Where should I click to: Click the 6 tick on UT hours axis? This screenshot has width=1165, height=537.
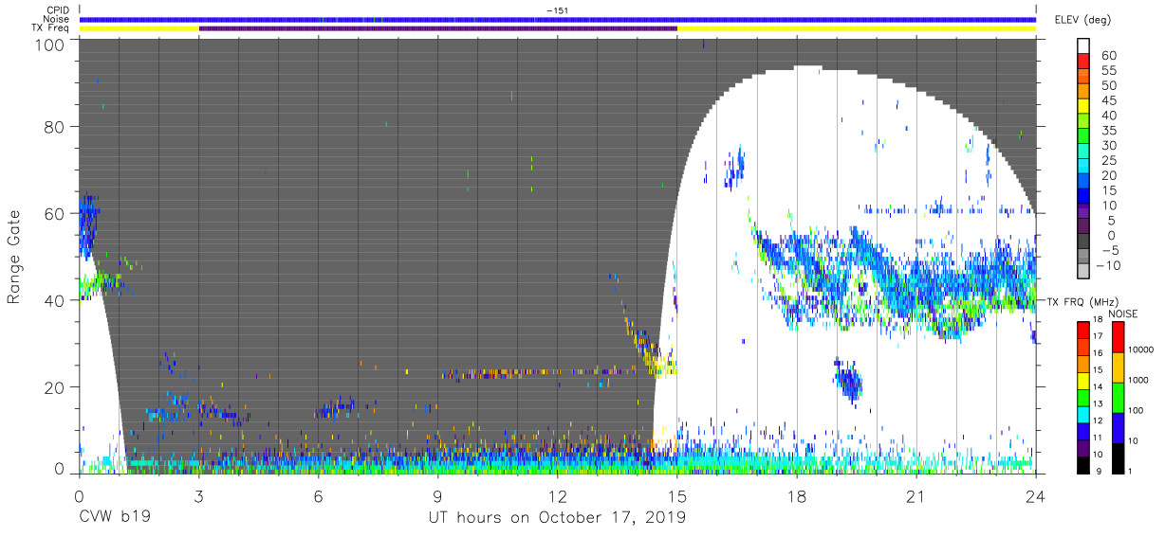coord(319,496)
